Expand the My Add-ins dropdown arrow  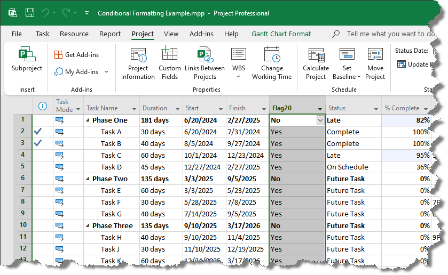point(106,71)
